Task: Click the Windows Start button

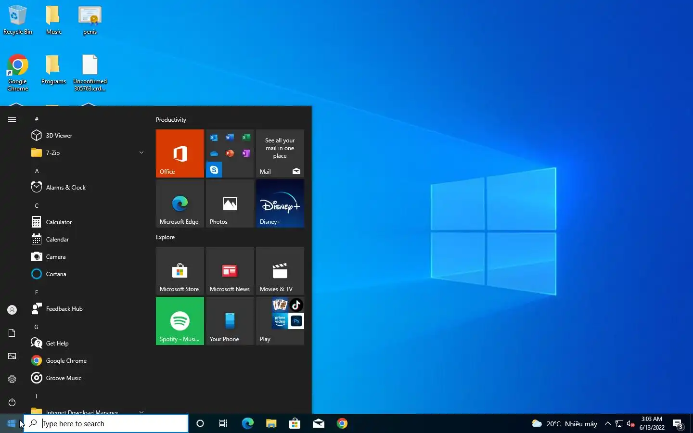Action: click(12, 423)
